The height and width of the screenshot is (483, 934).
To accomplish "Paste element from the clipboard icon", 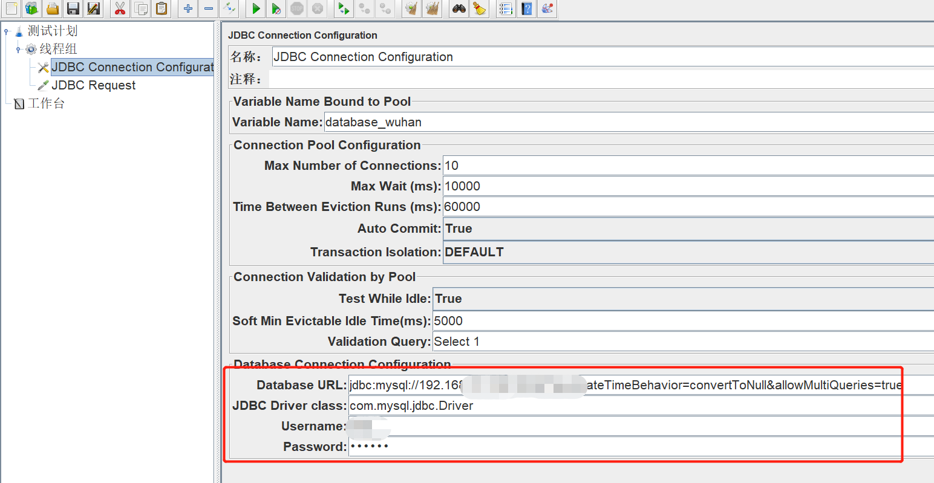I will pos(162,8).
